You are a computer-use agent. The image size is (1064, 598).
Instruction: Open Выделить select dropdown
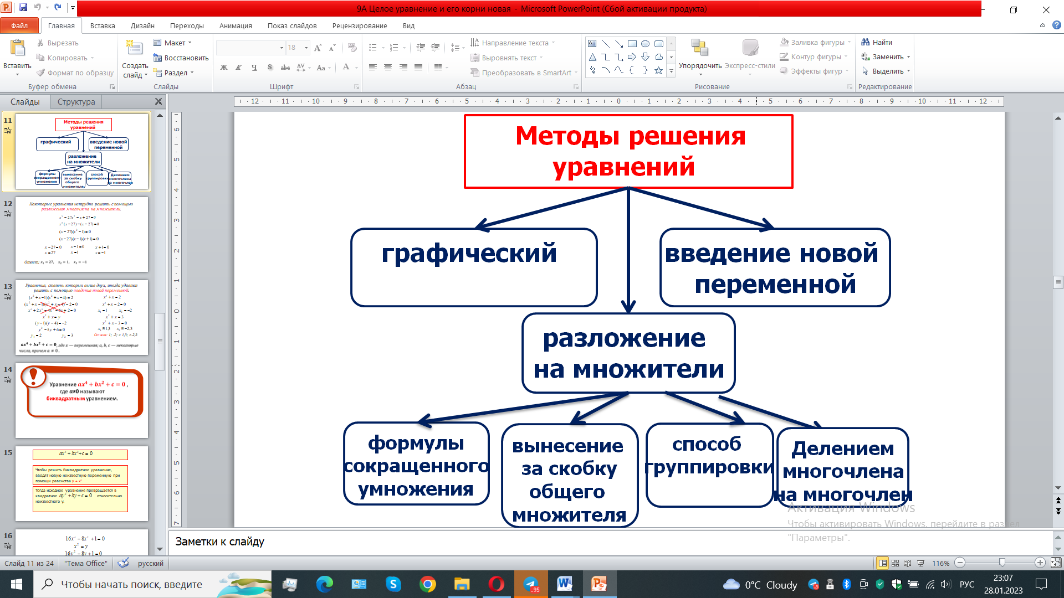[886, 71]
